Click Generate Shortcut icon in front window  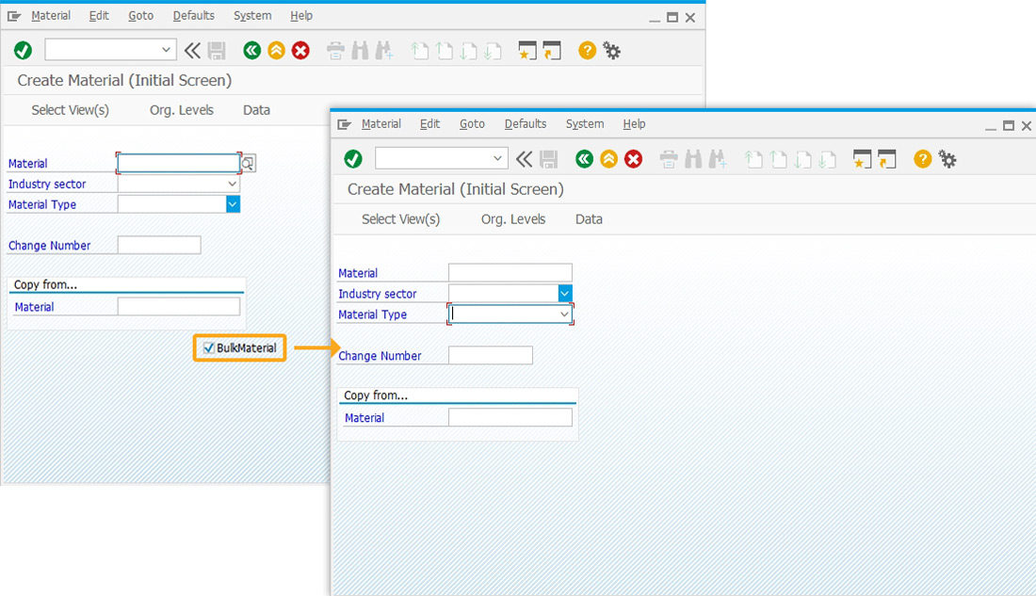coord(886,158)
